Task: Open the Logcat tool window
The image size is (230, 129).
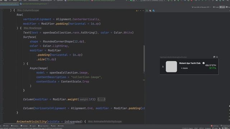Action: [x=33, y=126]
